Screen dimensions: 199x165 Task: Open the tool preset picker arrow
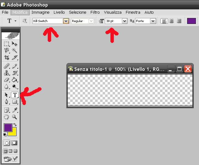tap(15, 21)
